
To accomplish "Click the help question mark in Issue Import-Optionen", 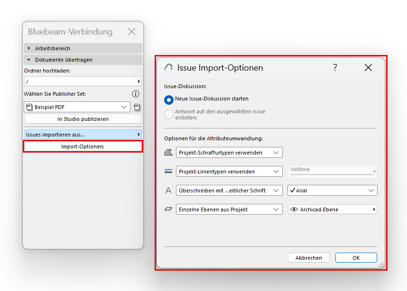I will coord(335,68).
